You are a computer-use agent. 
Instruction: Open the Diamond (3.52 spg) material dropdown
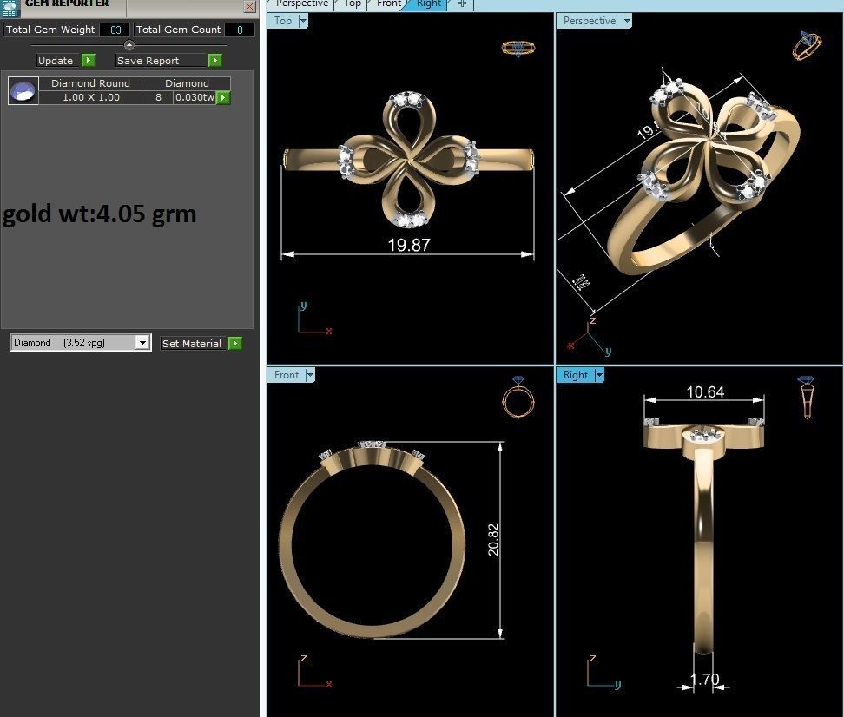pos(142,342)
